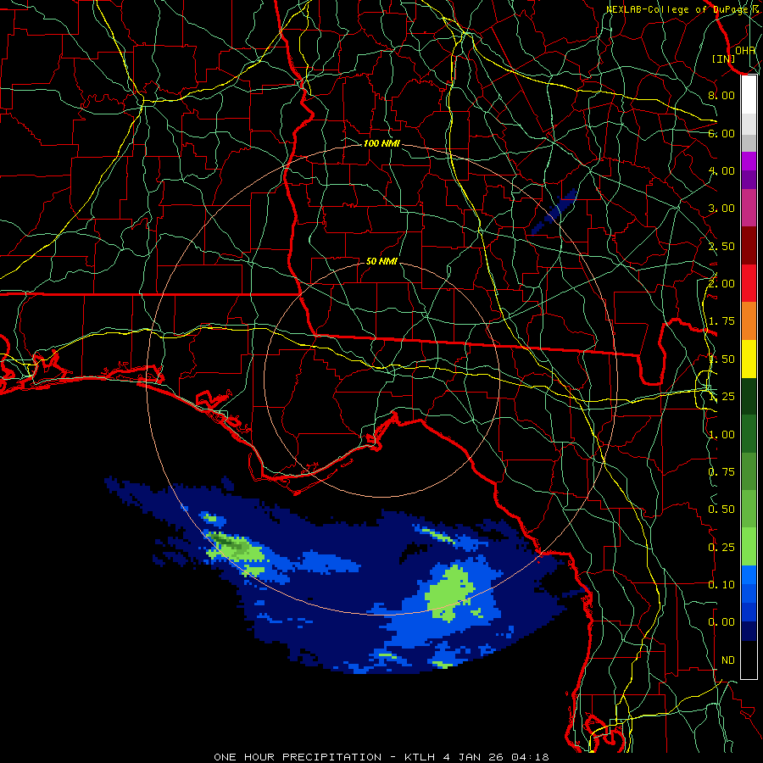Screen dimensions: 763x763
Task: Click the "8.00" legend value
Action: (721, 95)
